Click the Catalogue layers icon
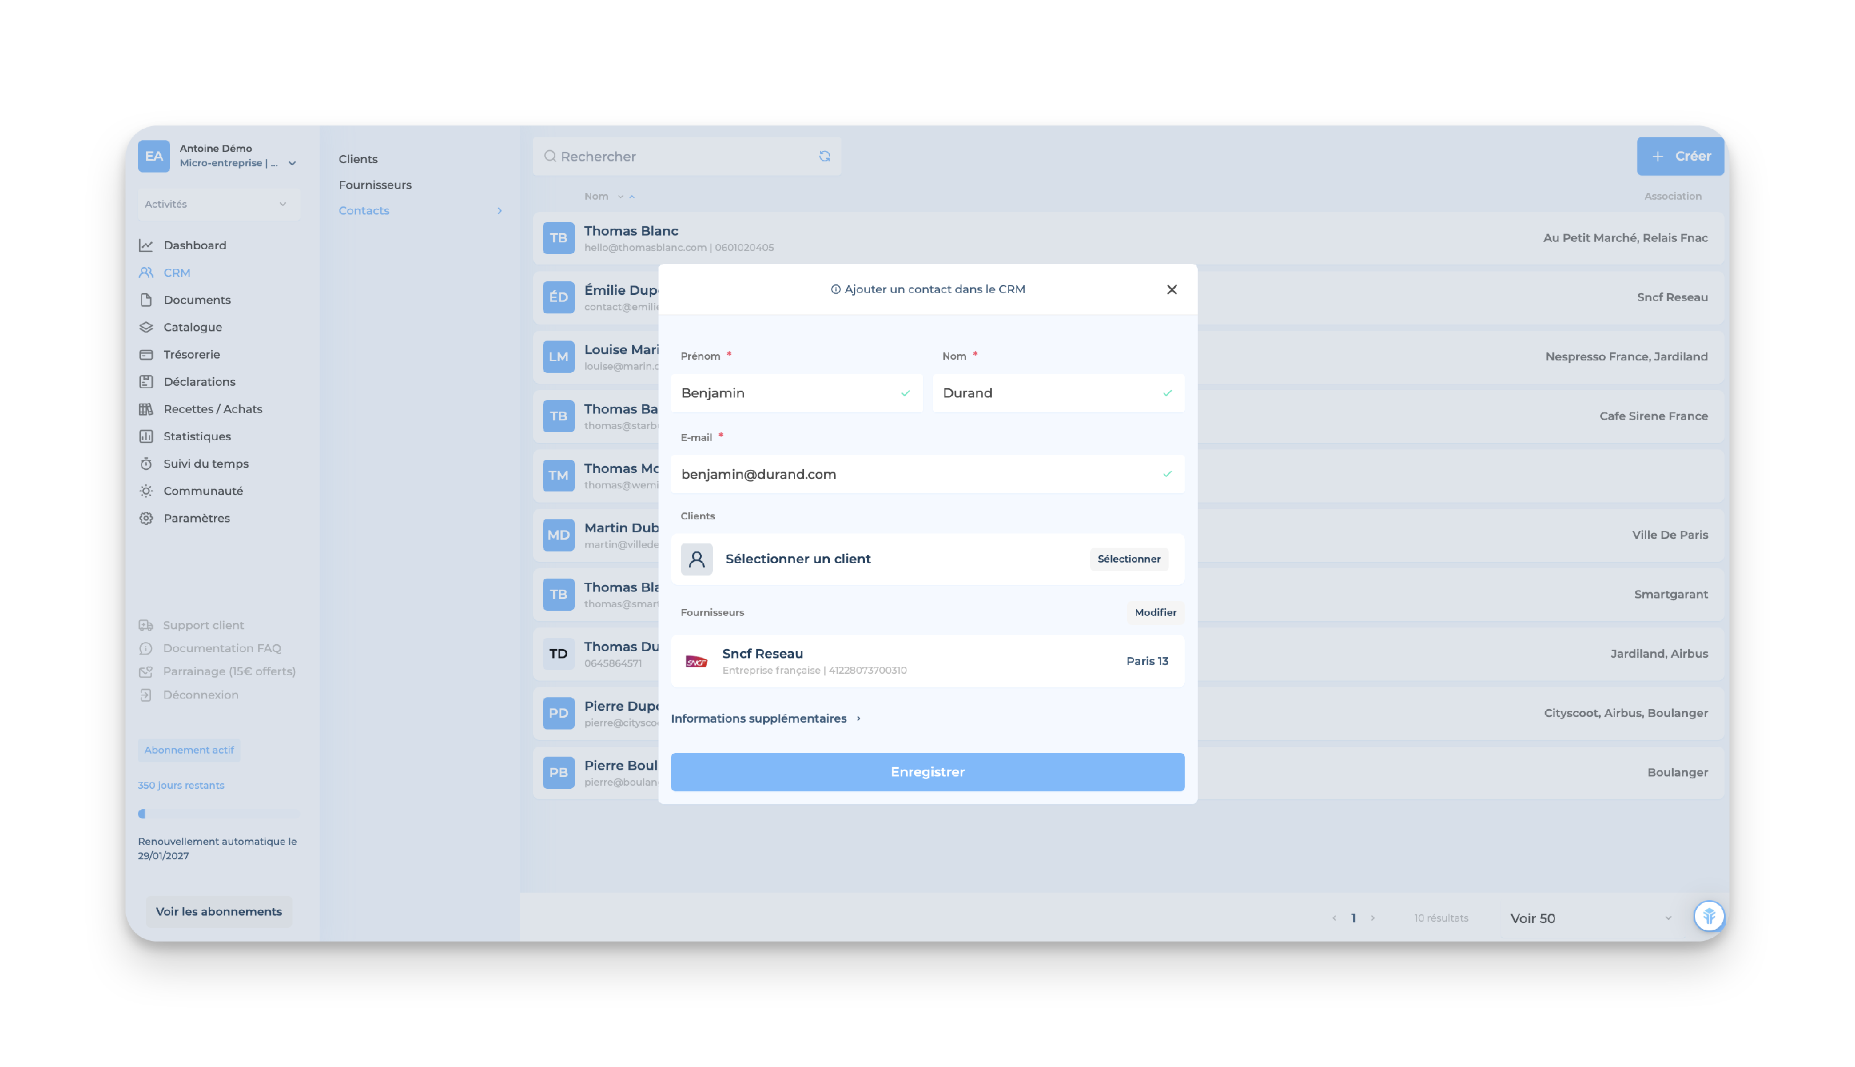This screenshot has height=1067, width=1855. 146,328
